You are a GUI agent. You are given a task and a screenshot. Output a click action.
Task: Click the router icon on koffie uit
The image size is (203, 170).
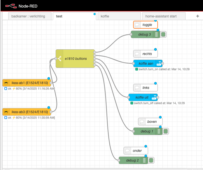coord(154,97)
